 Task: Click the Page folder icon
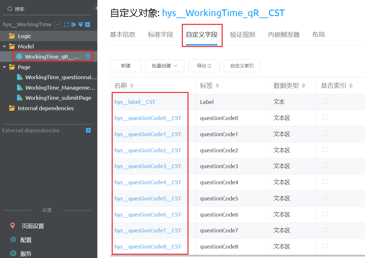[12, 67]
